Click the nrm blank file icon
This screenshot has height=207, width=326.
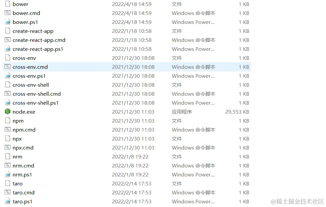(8, 156)
